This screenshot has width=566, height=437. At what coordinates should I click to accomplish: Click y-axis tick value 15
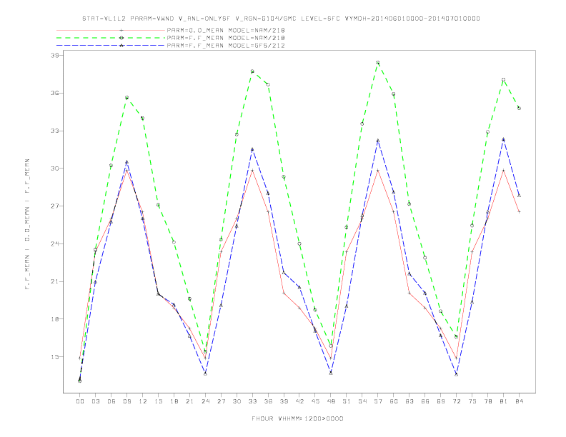(55, 356)
